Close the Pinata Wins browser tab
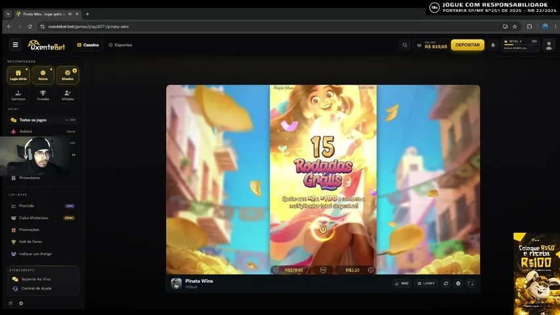 77,14
